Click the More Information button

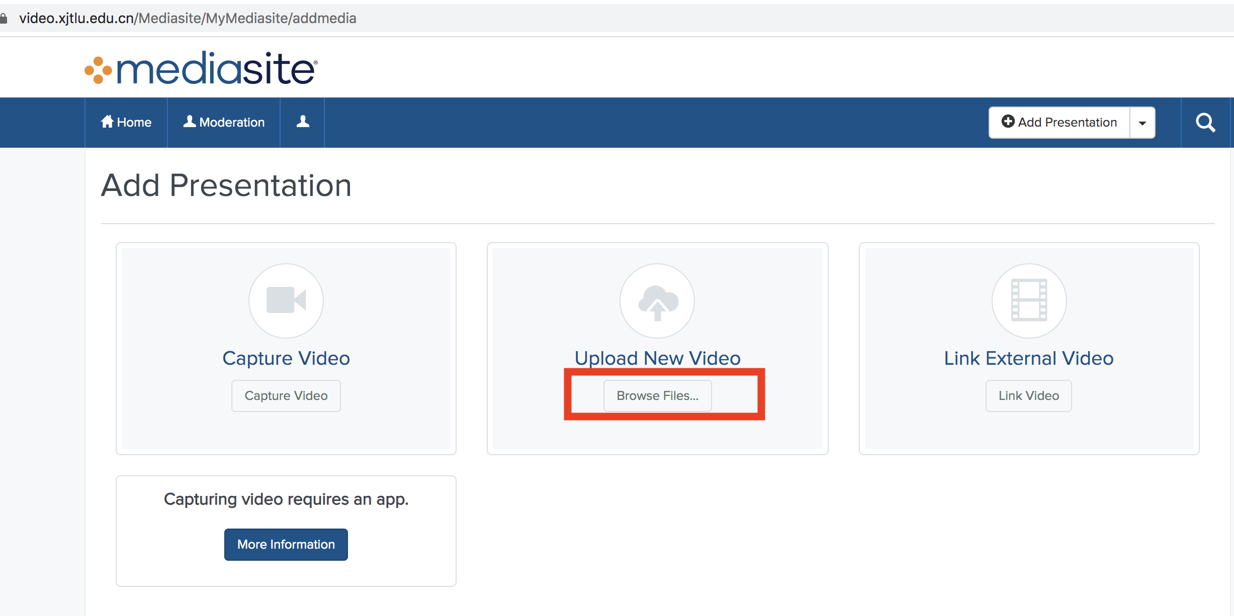click(x=286, y=545)
